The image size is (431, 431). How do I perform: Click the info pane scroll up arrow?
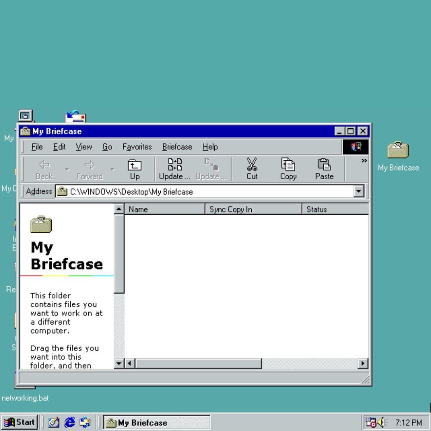pos(119,209)
